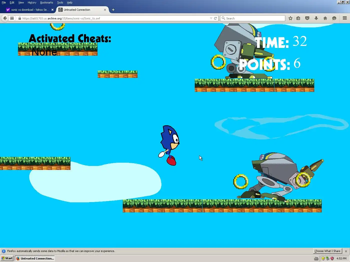
Task: Go to Home page icon
Action: coord(325,18)
